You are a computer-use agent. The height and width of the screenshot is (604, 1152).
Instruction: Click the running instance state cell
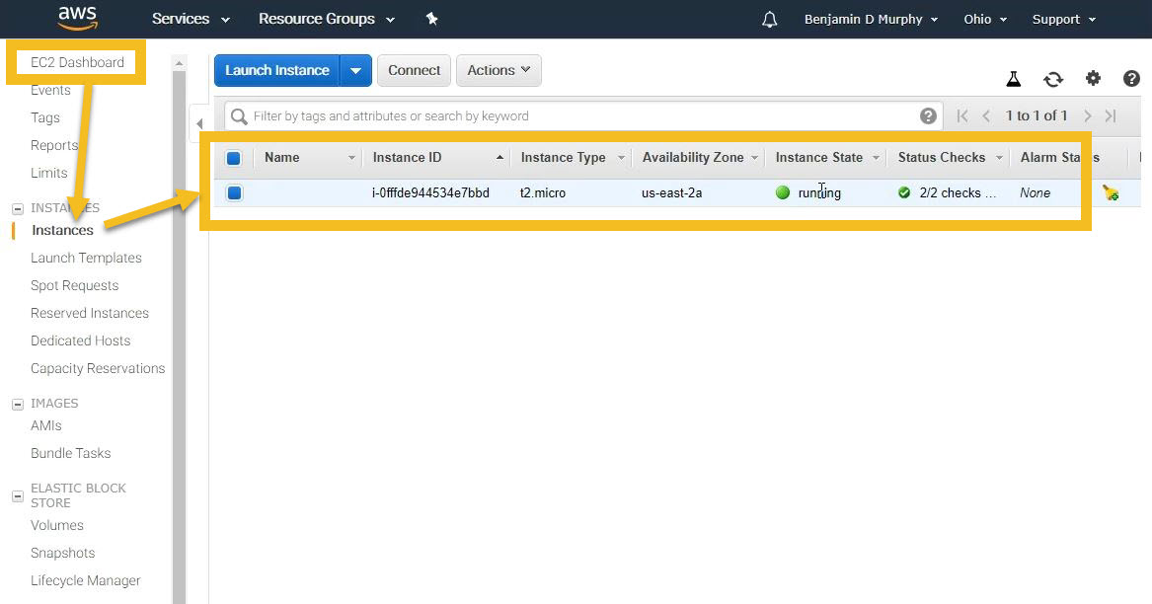808,193
